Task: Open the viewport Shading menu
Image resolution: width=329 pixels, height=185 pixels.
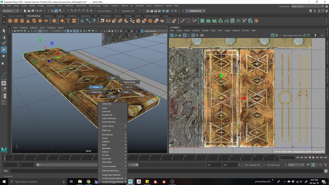Action: coord(24,28)
